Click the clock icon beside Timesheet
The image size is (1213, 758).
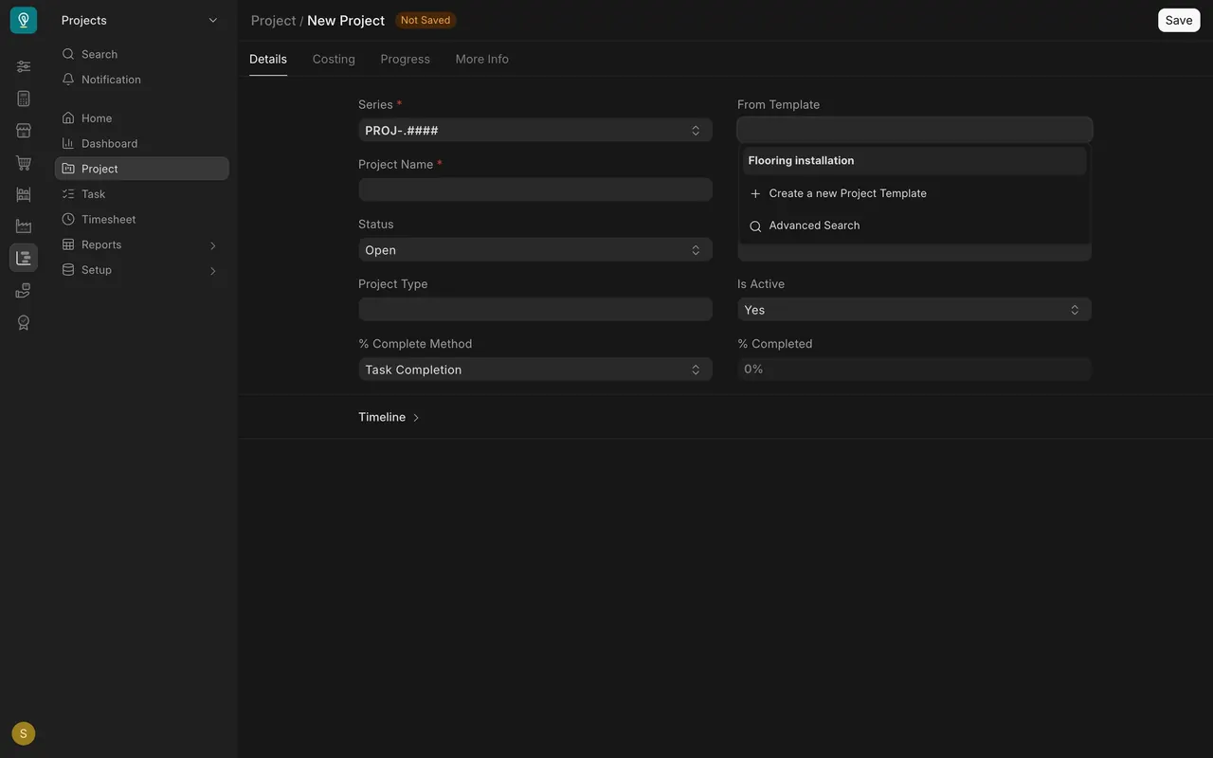[68, 219]
